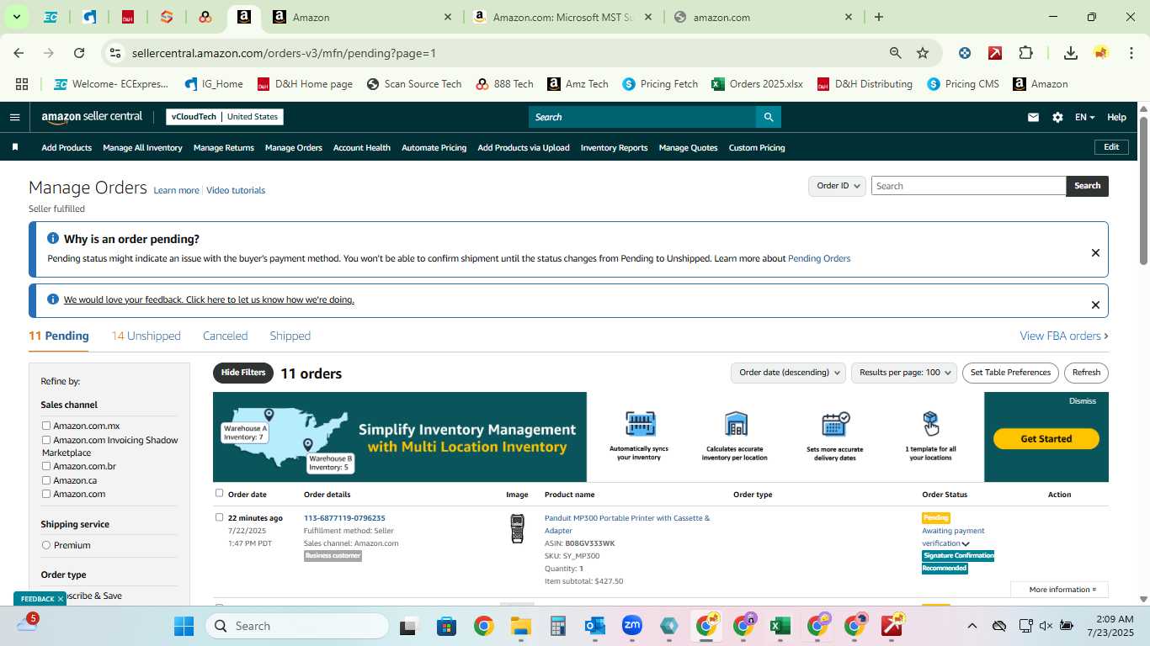
Task: Open a new browser tab
Action: point(879,17)
